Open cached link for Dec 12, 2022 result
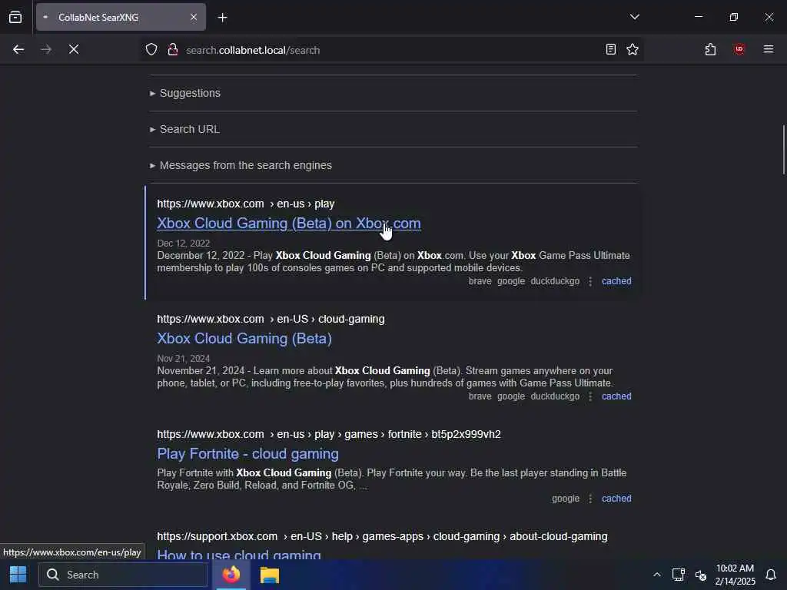This screenshot has width=787, height=590. pyautogui.click(x=616, y=281)
